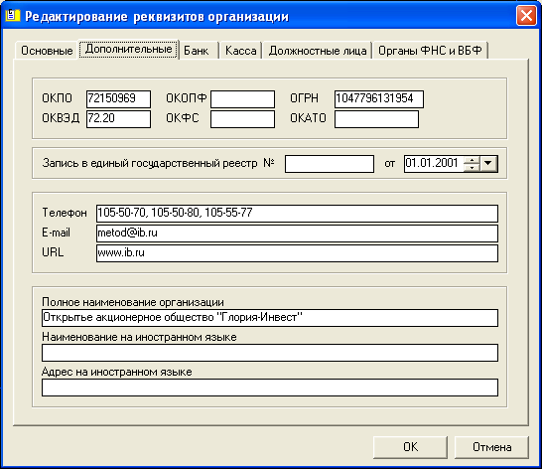
Task: Focus the empty ОКФС field
Action: 242,119
